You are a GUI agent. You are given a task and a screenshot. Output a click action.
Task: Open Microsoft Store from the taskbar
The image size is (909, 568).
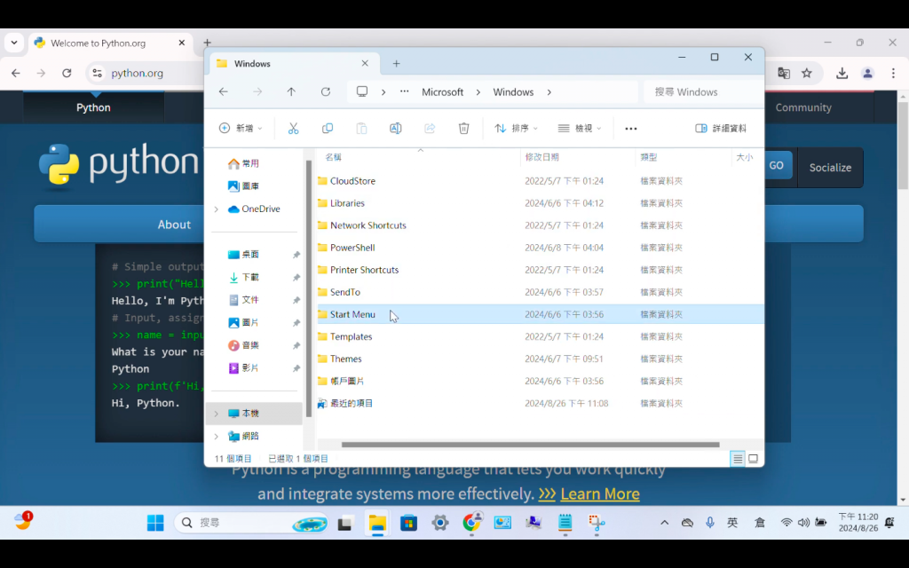pyautogui.click(x=408, y=523)
